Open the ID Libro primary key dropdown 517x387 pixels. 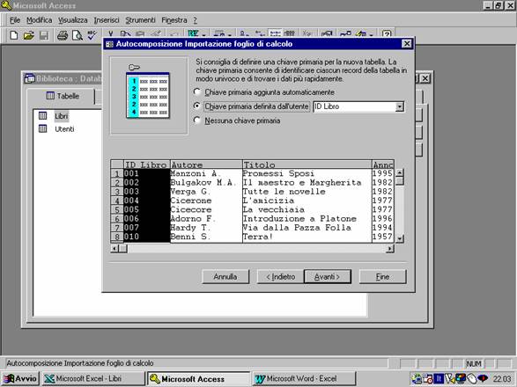400,106
